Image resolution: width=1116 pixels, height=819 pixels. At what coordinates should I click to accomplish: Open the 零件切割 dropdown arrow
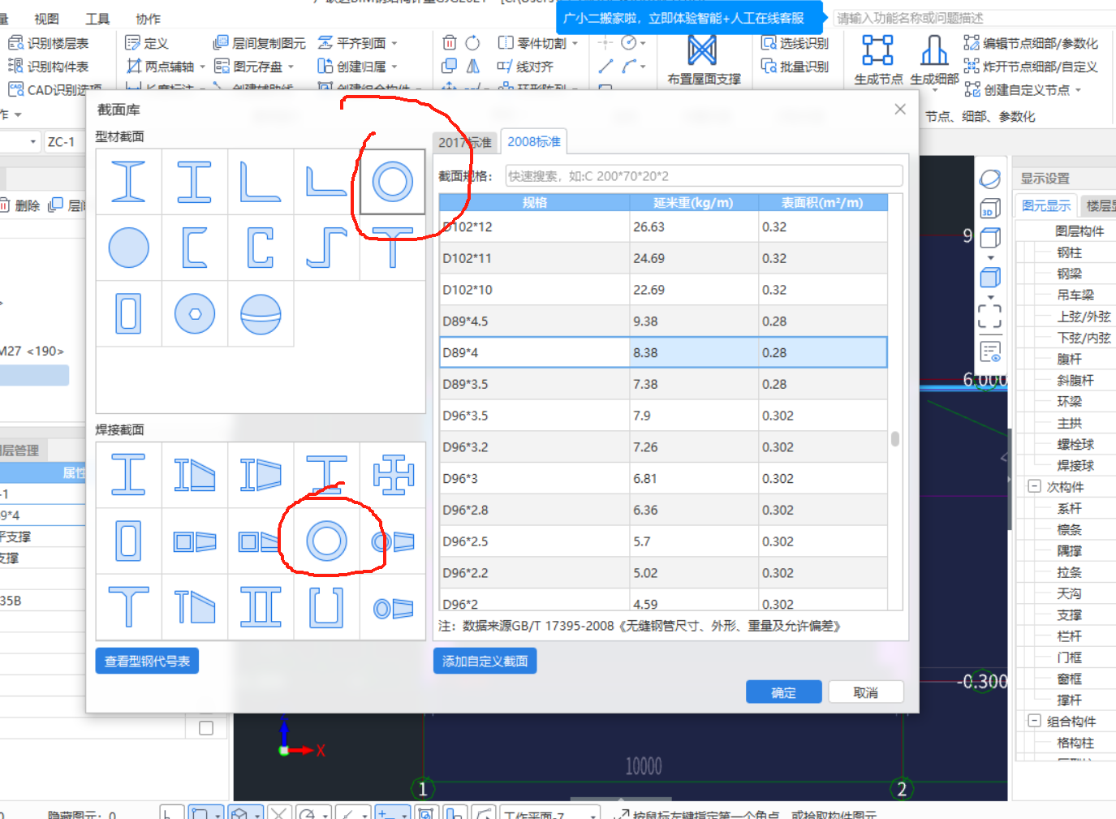point(575,43)
